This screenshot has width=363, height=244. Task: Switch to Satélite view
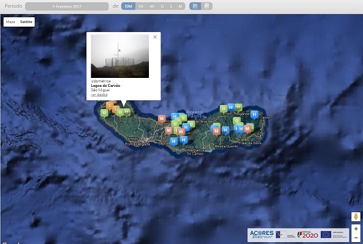tap(26, 22)
